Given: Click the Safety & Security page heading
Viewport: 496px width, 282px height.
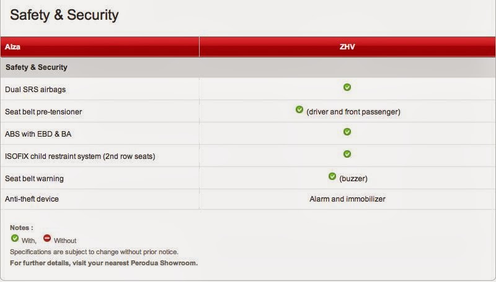Looking at the screenshot, I should 64,14.
